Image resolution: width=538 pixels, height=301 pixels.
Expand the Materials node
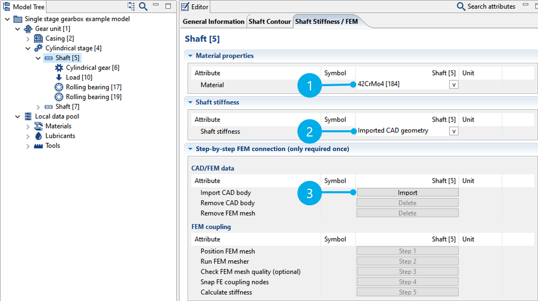(28, 126)
